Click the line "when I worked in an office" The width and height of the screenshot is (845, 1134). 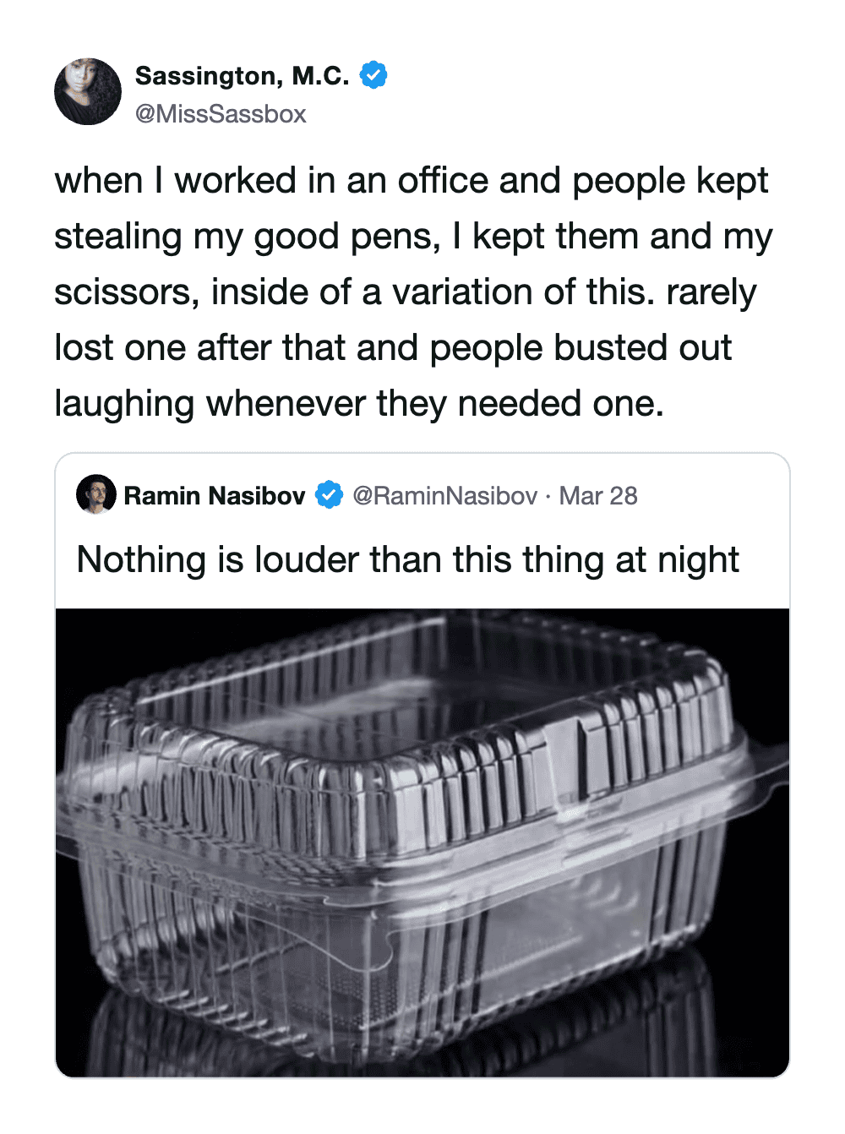pos(411,181)
